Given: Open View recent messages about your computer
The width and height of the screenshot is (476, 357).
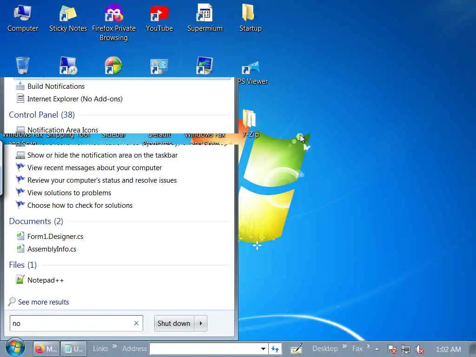Looking at the screenshot, I should click(94, 167).
